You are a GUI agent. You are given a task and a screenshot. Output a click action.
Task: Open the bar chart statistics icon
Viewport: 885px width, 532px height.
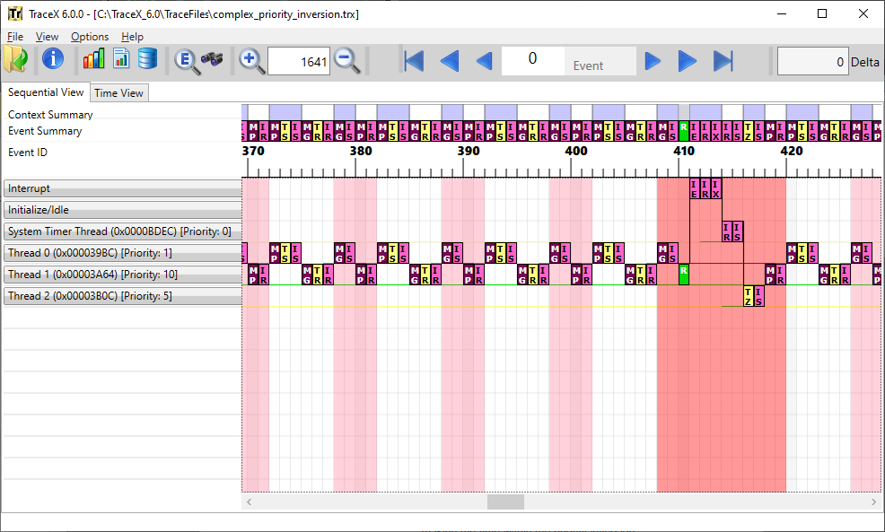[93, 60]
